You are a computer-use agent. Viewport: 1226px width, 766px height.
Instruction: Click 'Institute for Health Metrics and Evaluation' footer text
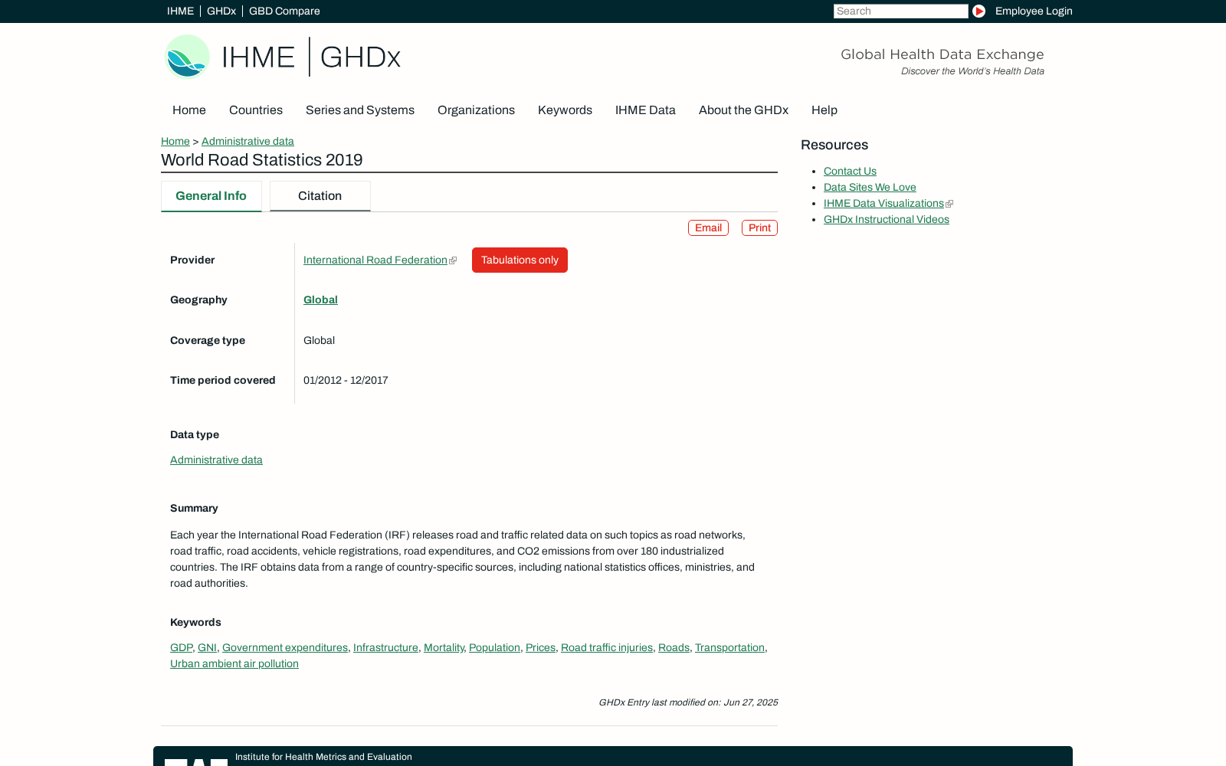(x=323, y=757)
